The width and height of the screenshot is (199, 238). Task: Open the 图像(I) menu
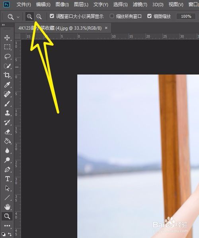(62, 5)
